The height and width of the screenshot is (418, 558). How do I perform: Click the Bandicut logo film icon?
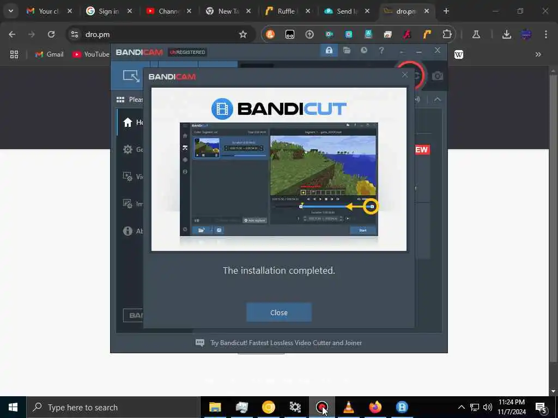(222, 109)
